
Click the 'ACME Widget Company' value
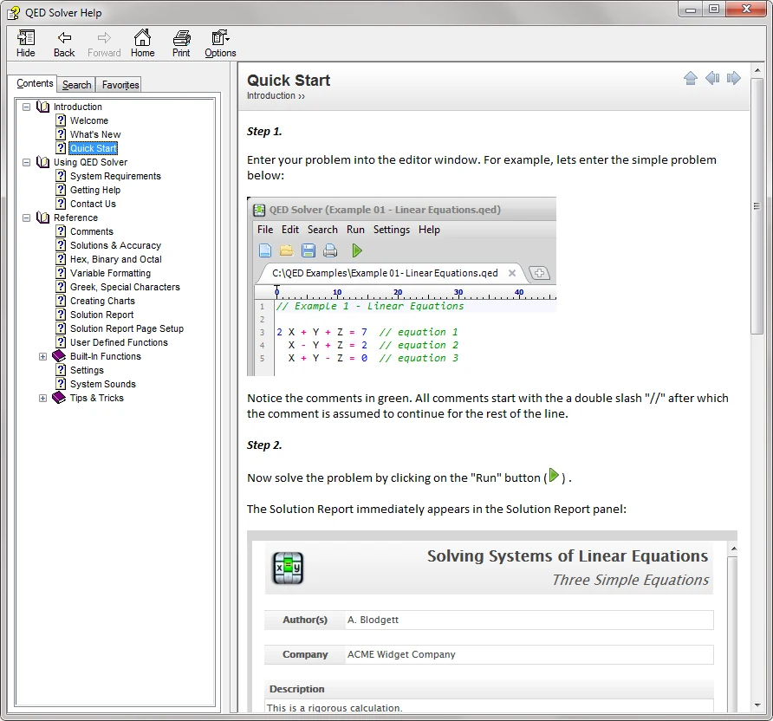(x=401, y=654)
